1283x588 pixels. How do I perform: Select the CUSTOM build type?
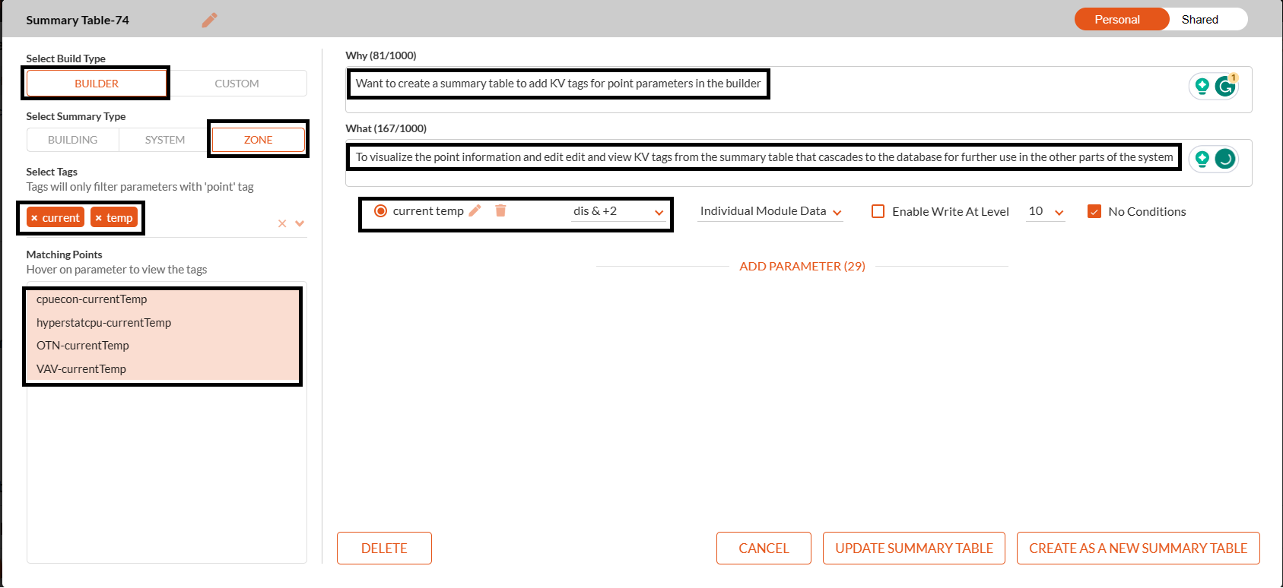pos(237,84)
